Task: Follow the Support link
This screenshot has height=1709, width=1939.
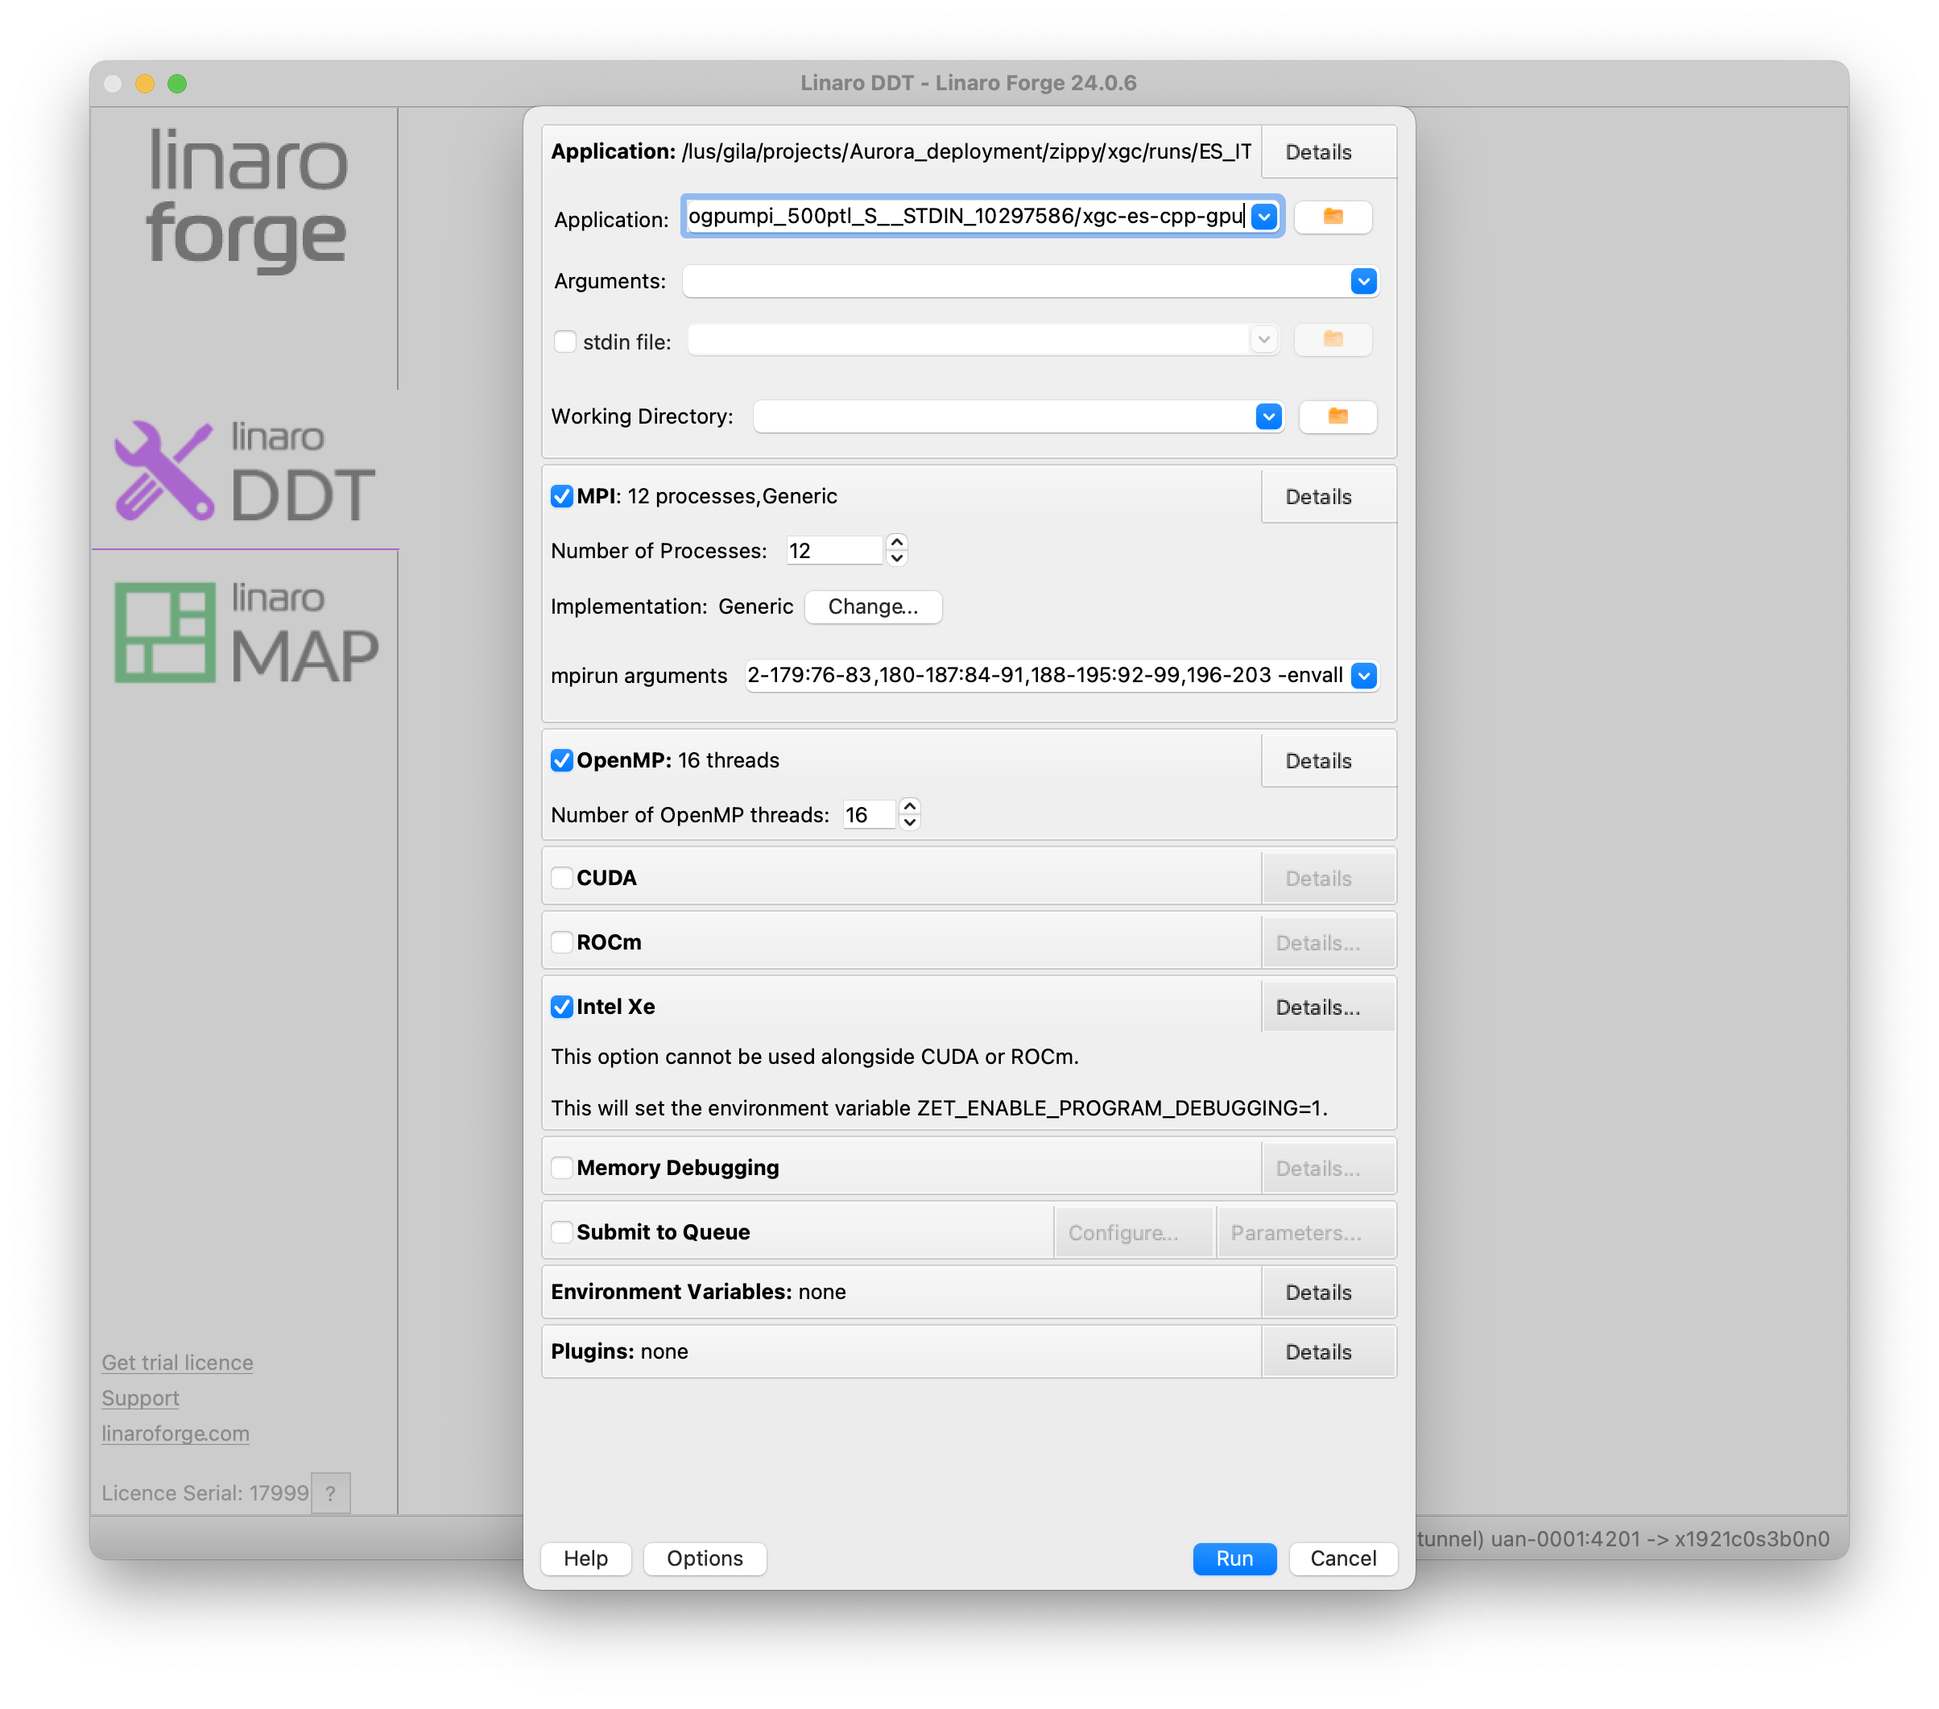Action: coord(140,1398)
